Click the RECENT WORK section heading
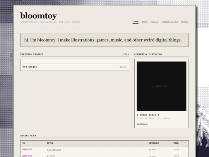209x157 pixels. [x=28, y=136]
